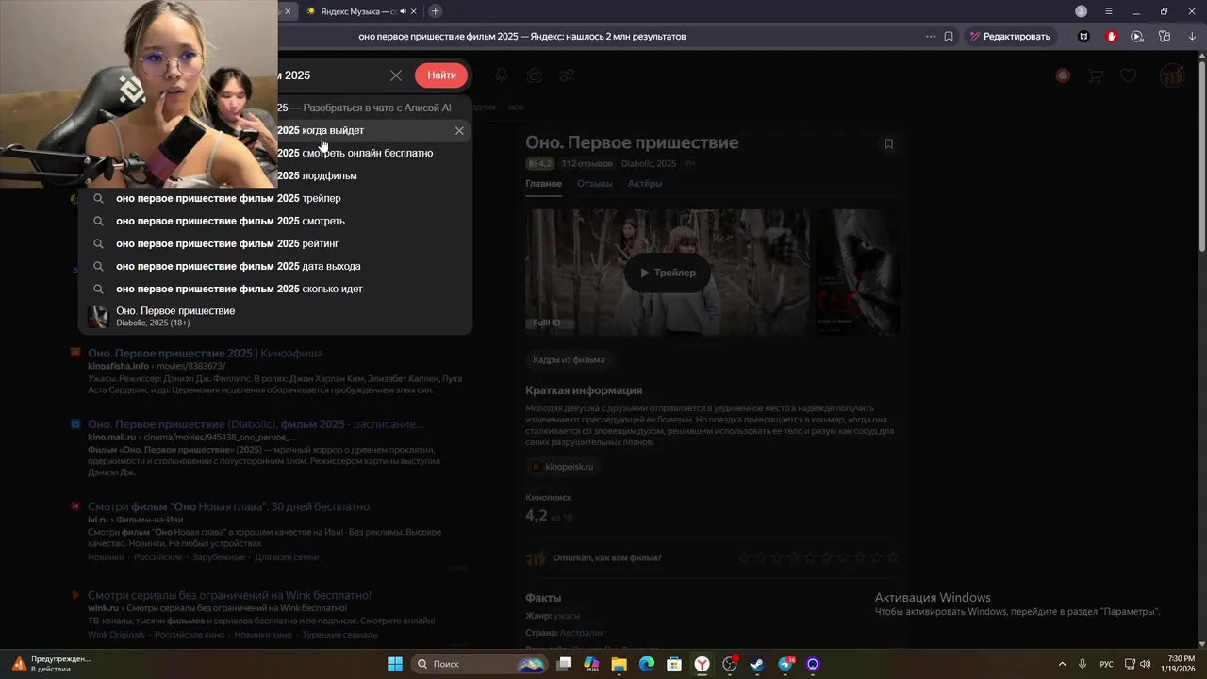The width and height of the screenshot is (1207, 679).
Task: Bookmark this page from the address bar
Action: tap(949, 37)
